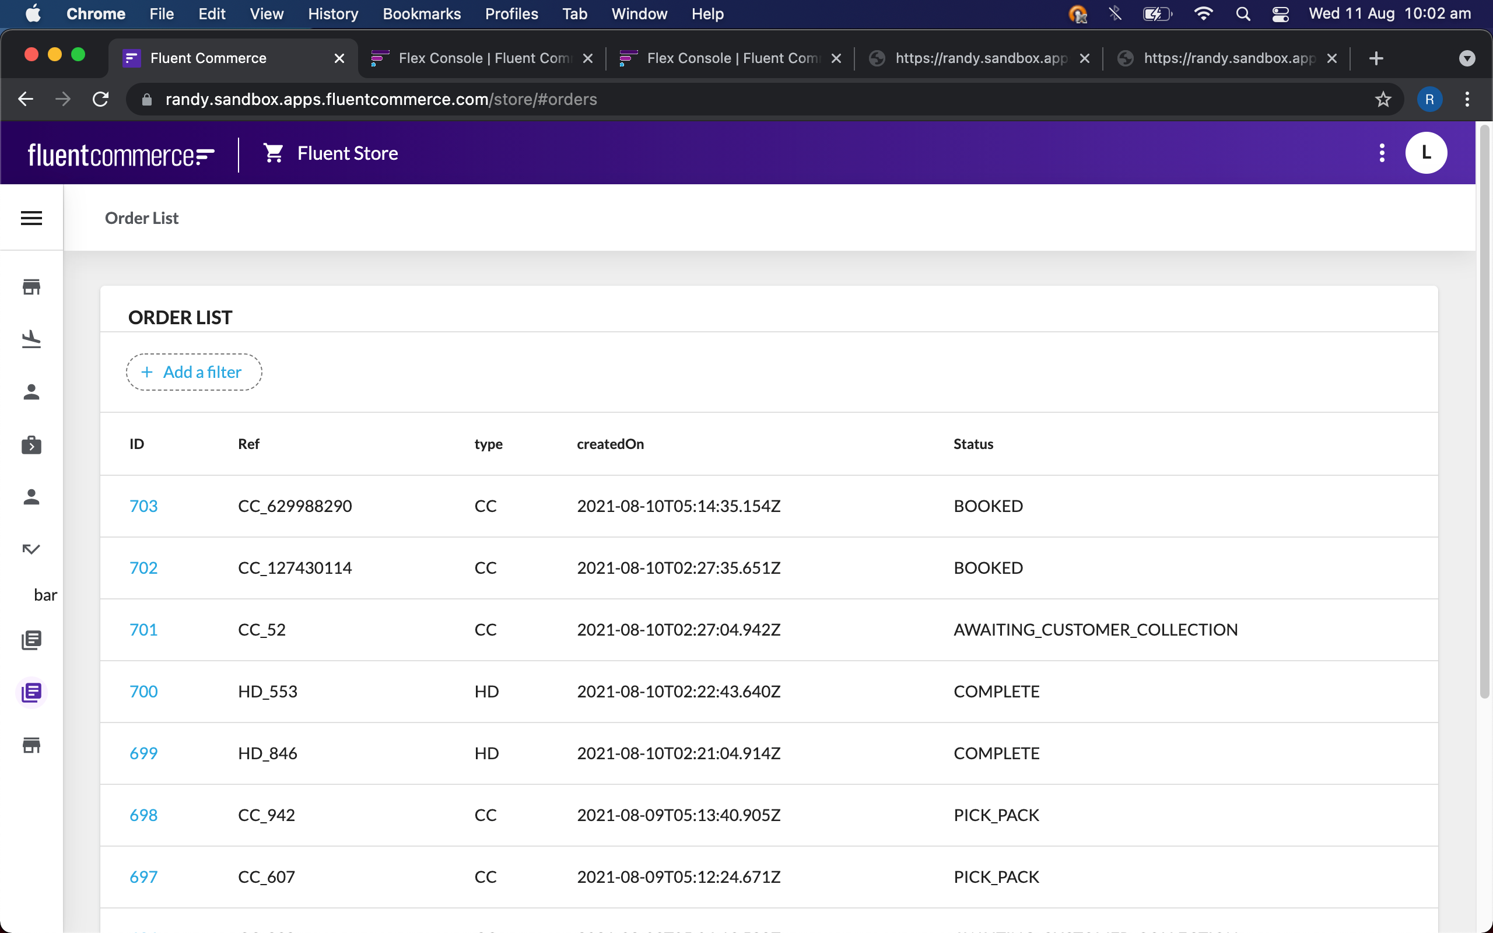
Task: Bookmark page with the star icon
Action: (1383, 99)
